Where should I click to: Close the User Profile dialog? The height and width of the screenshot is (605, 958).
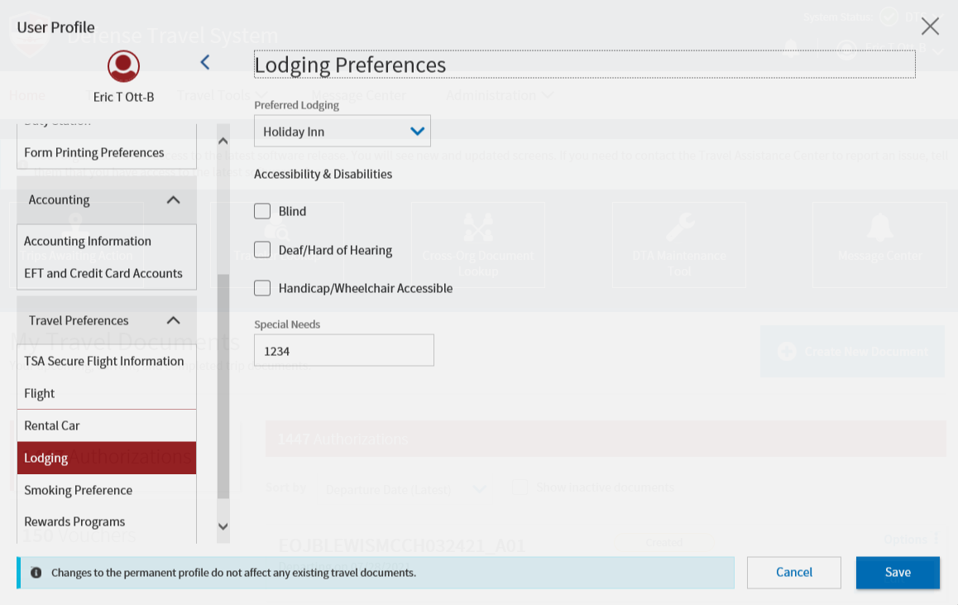pyautogui.click(x=930, y=26)
